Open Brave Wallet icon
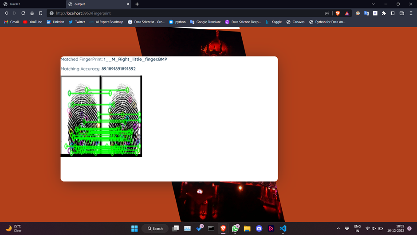Image resolution: width=417 pixels, height=235 pixels. coord(401,13)
